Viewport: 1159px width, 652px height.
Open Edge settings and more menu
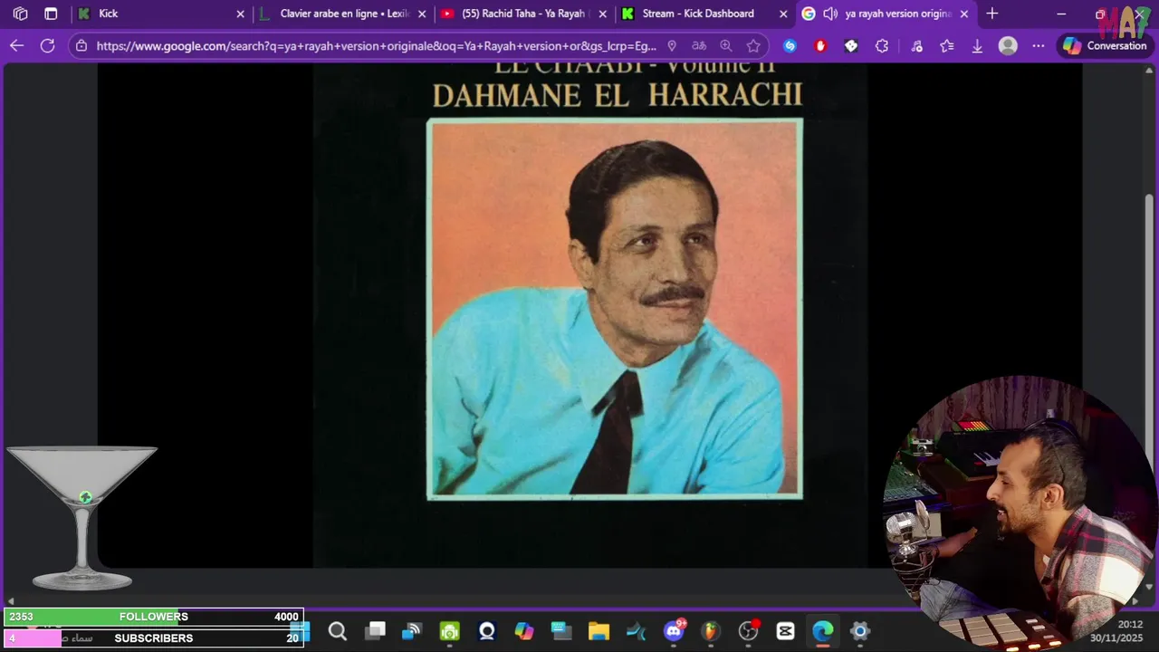point(1039,45)
